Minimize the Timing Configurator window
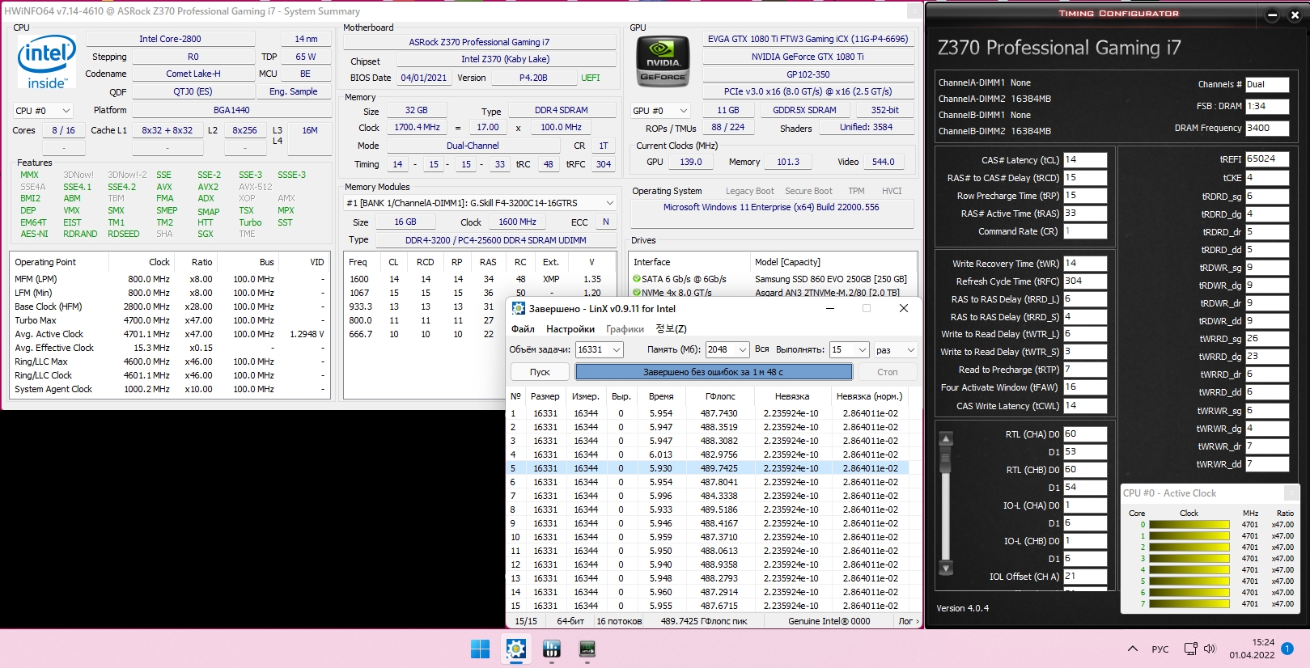This screenshot has height=668, width=1310. click(1271, 15)
